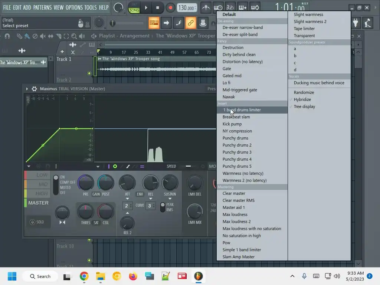Screen dimensions: 380x285
Task: Enable SOLO for the Master band
Action: click(37, 222)
